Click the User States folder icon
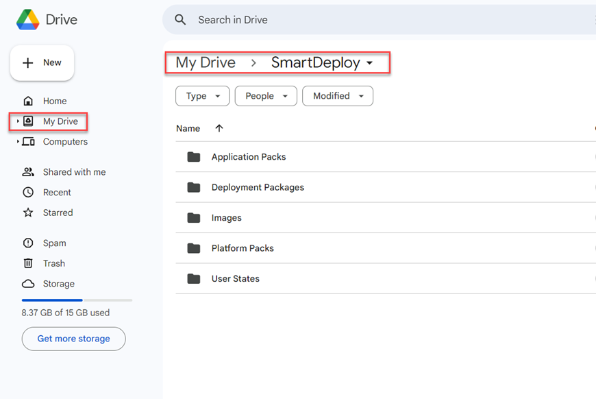The height and width of the screenshot is (399, 596). 194,278
